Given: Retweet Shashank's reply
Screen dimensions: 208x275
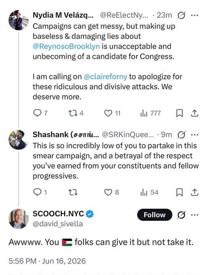Looking at the screenshot, I should point(73,192).
